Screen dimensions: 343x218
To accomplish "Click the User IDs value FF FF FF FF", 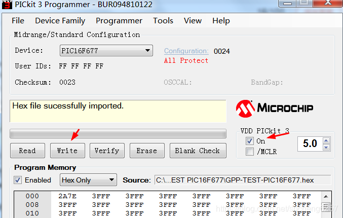I will [81, 66].
